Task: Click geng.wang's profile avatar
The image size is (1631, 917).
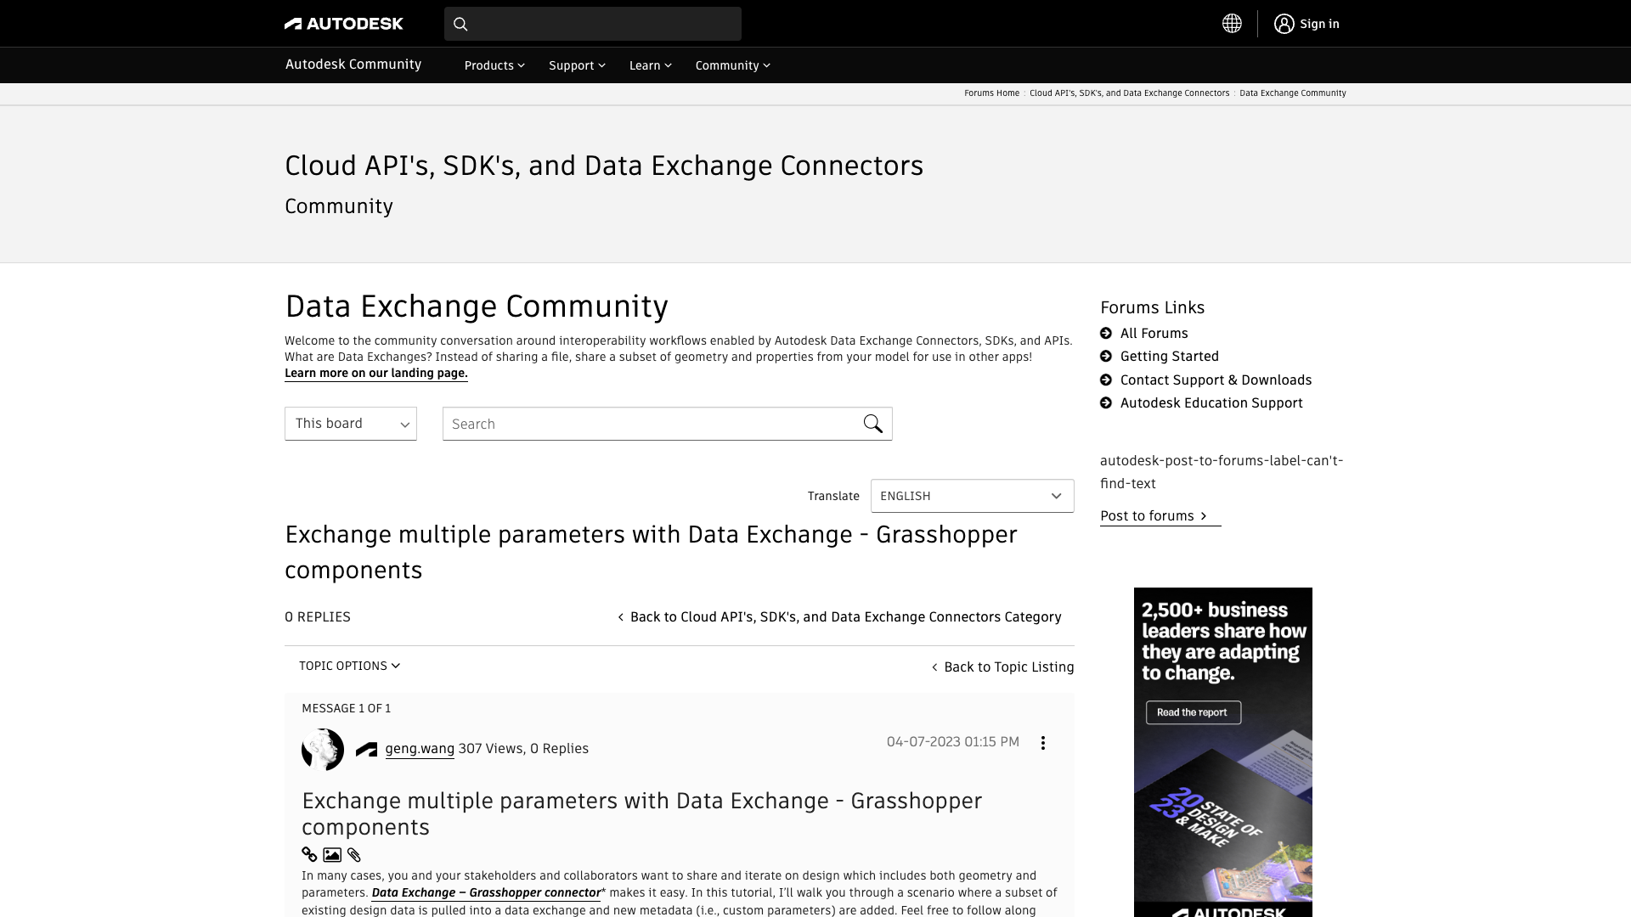Action: click(323, 749)
